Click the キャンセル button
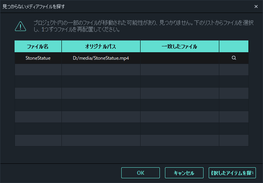 pos(184,173)
